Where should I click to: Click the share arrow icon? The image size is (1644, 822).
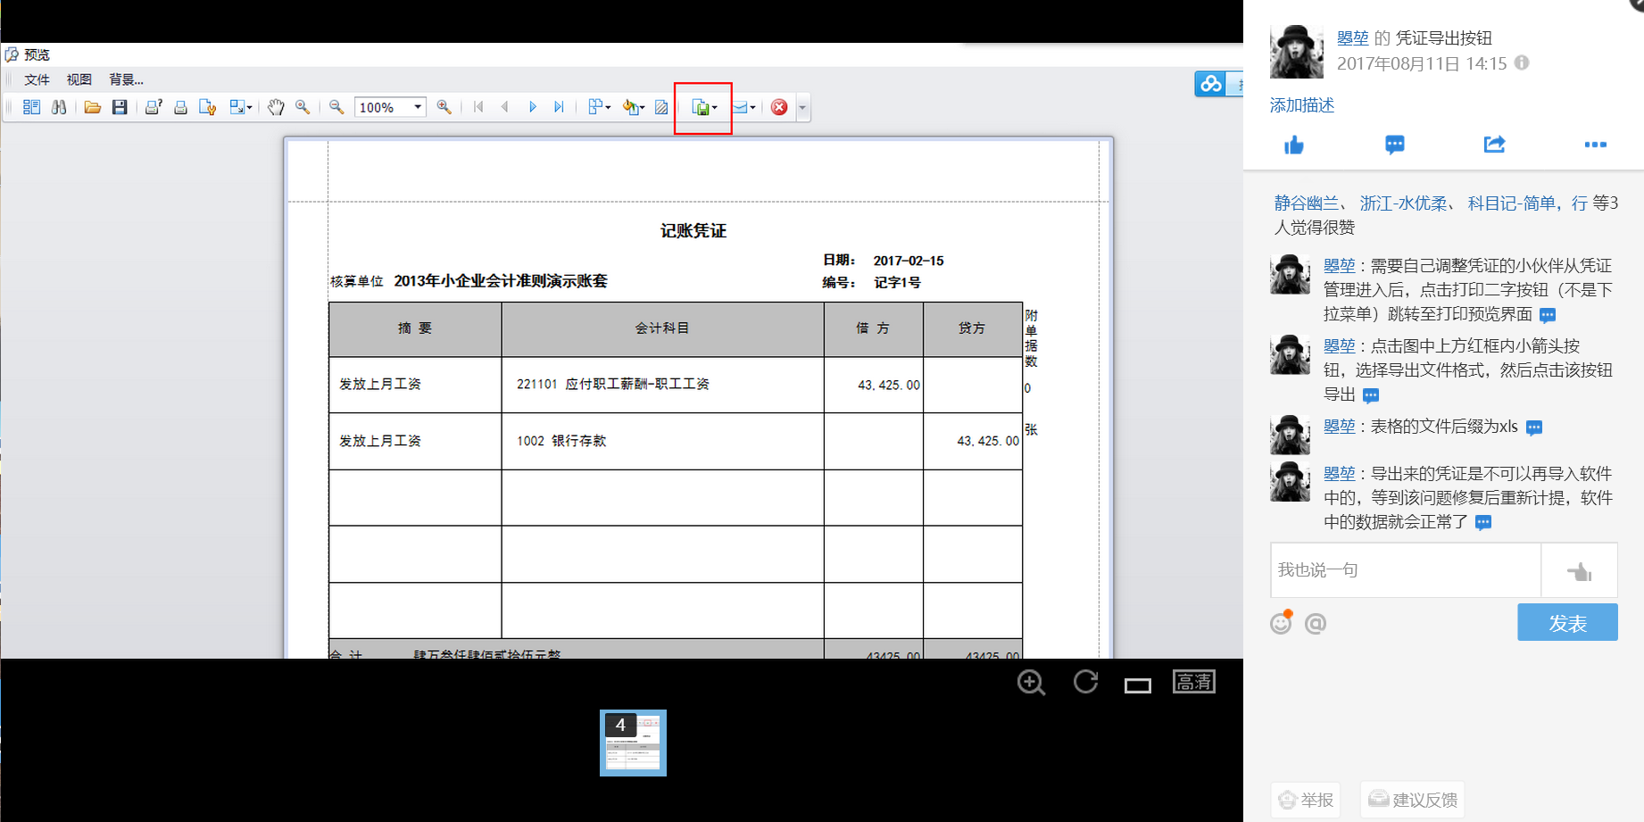pyautogui.click(x=1494, y=145)
